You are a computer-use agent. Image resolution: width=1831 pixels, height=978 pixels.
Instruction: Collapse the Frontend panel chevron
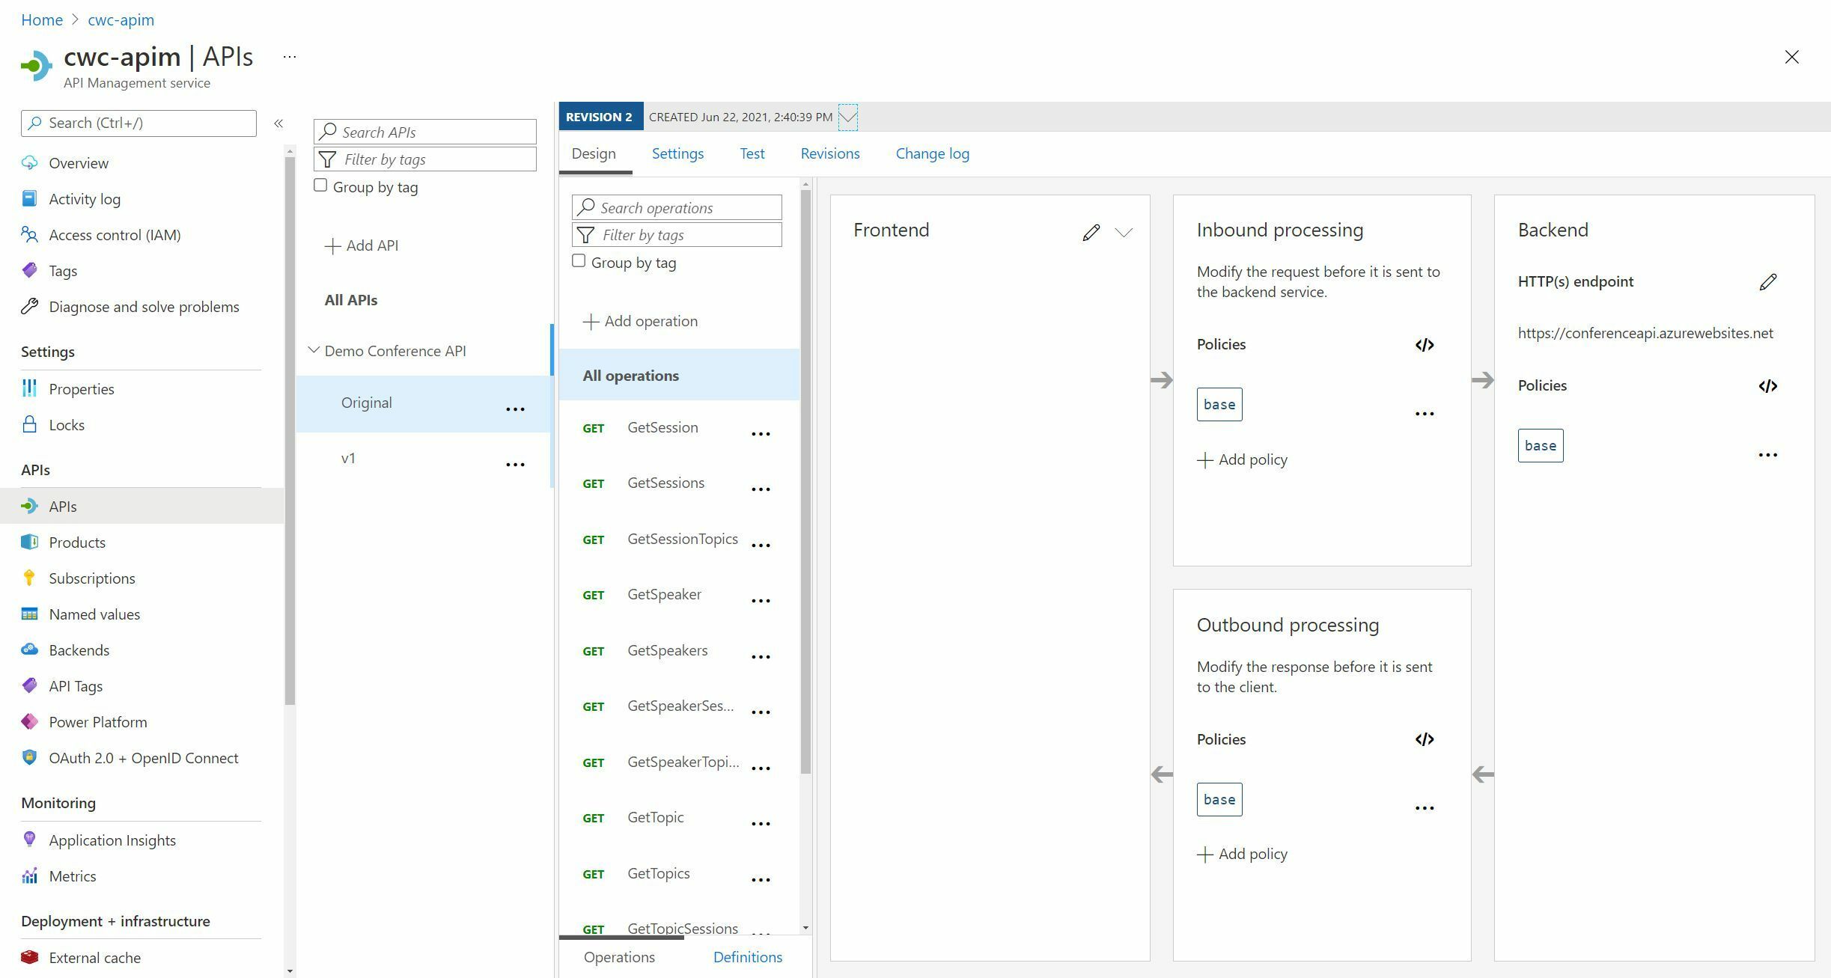(1124, 233)
